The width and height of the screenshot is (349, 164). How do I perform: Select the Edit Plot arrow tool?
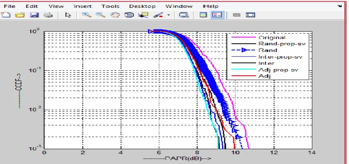point(68,15)
